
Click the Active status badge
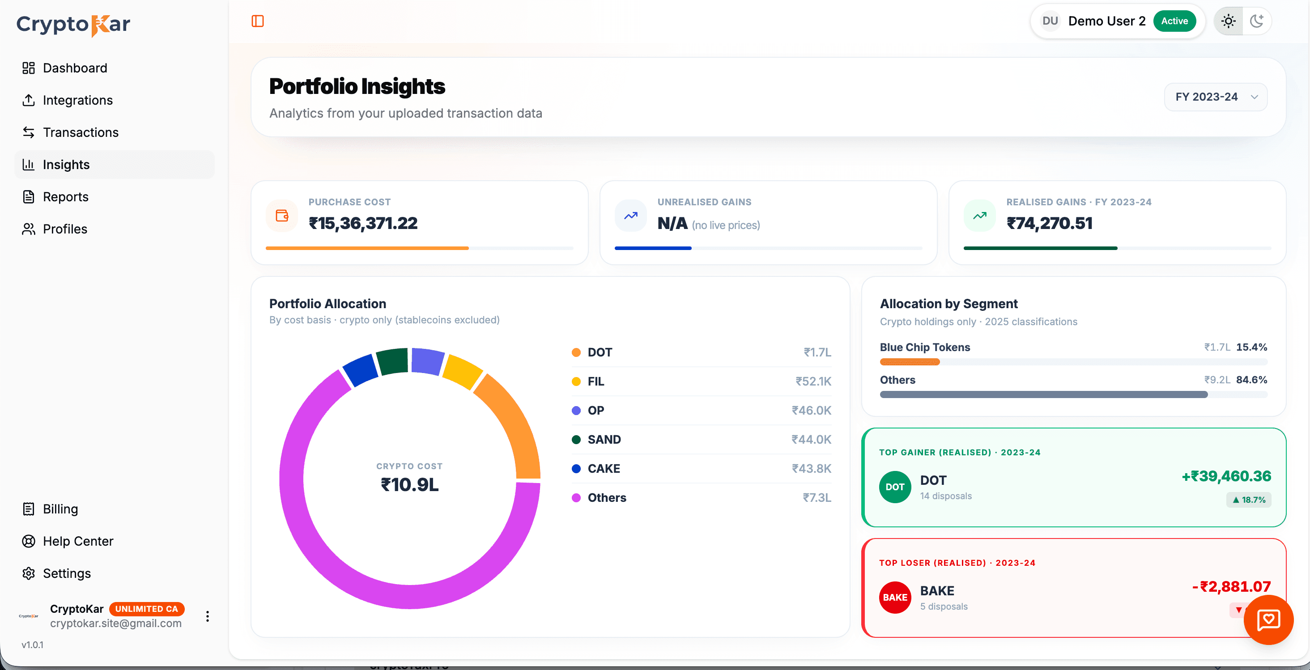coord(1174,21)
